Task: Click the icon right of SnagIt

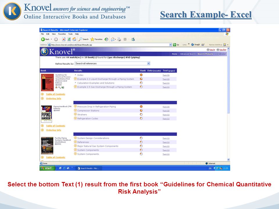Action: point(203,45)
